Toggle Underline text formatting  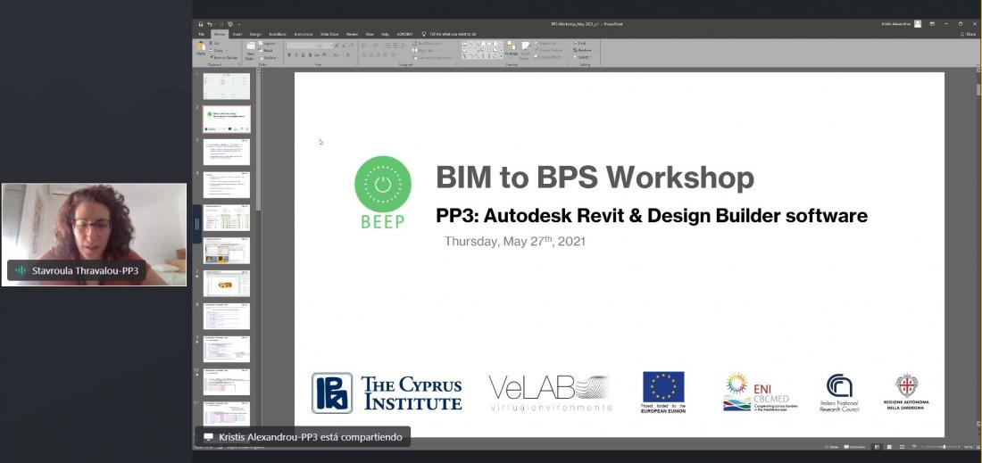[x=304, y=55]
